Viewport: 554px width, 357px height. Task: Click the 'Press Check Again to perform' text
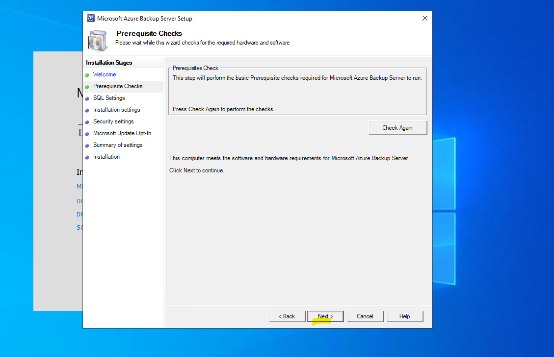pyautogui.click(x=224, y=109)
